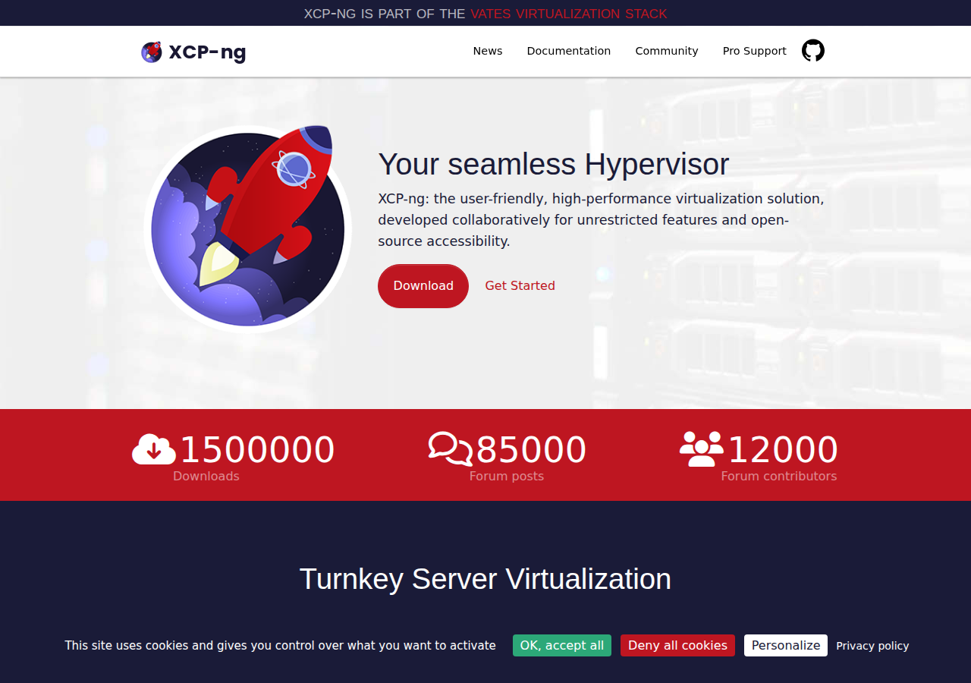Image resolution: width=971 pixels, height=683 pixels.
Task: Click the forum posts chat bubbles icon
Action: click(x=451, y=449)
